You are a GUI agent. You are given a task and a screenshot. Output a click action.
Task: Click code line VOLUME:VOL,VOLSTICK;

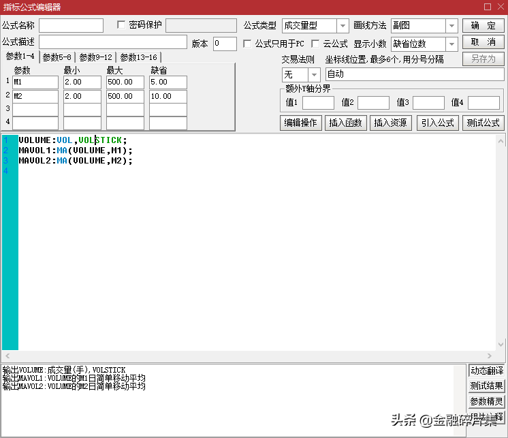[73, 140]
